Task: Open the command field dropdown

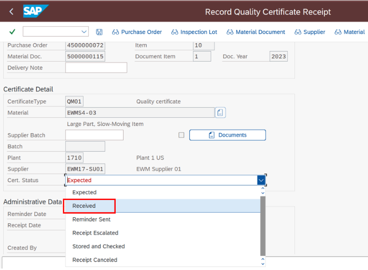Action: click(x=84, y=32)
